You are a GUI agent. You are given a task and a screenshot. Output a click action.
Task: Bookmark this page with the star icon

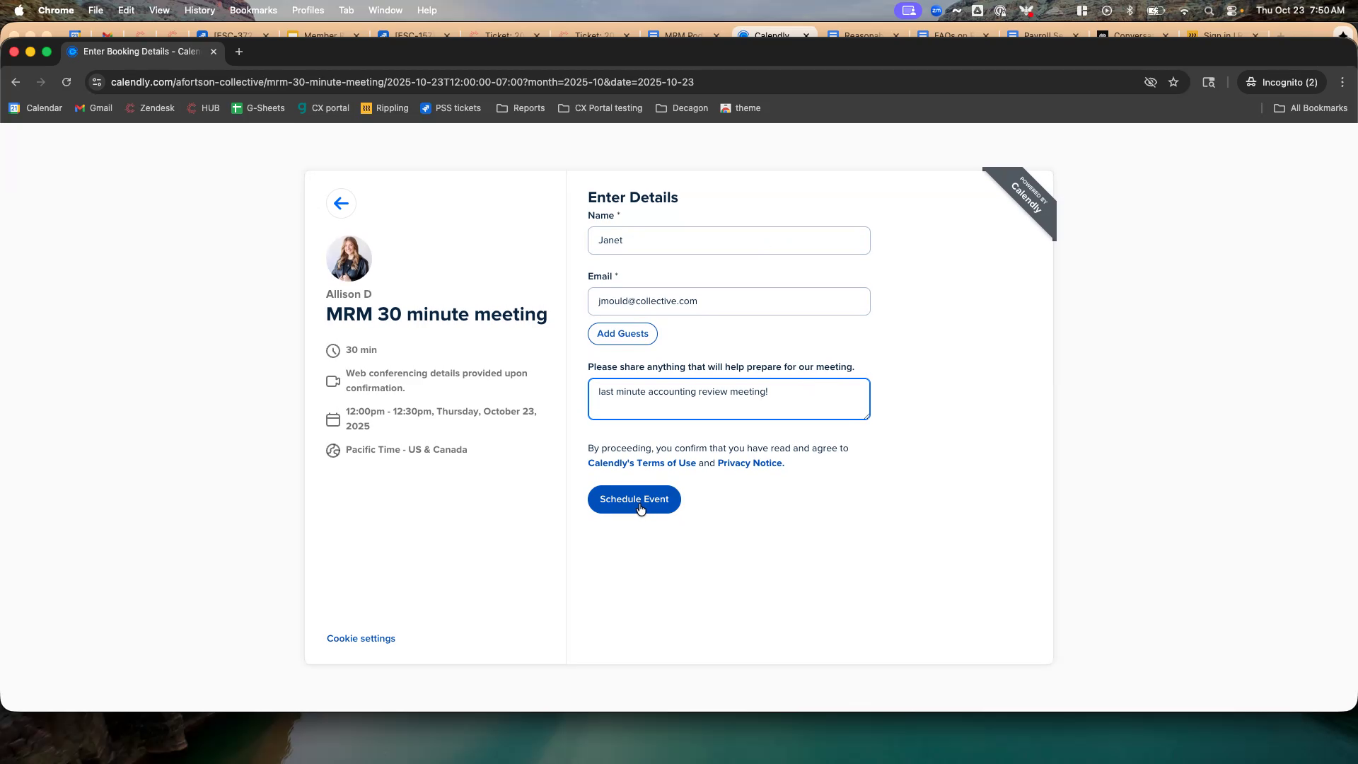(1174, 82)
